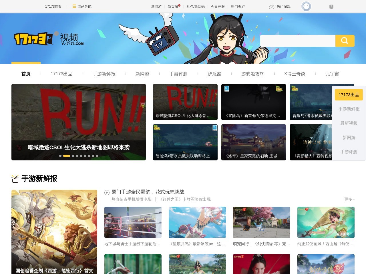This screenshot has height=274, width=366.
Task: Select 最新视频 in the floating sidebar
Action: pos(349,123)
